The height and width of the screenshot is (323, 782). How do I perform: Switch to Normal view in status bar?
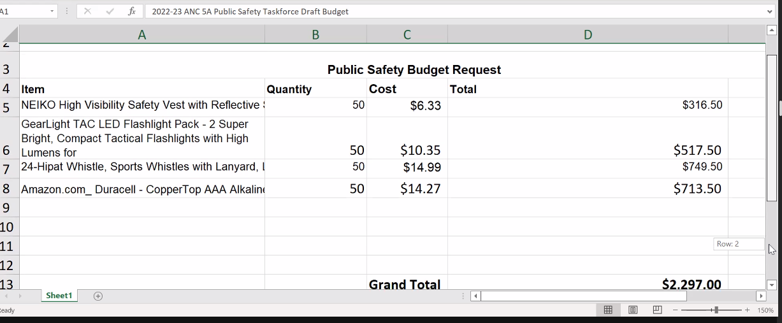608,310
